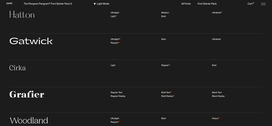Open the hamburger menu icon
The height and width of the screenshot is (126, 272).
coord(263,4)
